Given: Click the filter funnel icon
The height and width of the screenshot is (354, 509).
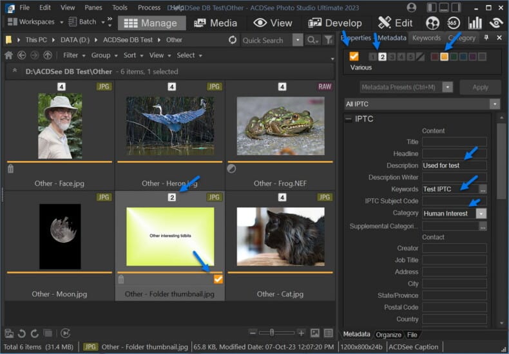Looking at the screenshot, I should (x=328, y=40).
